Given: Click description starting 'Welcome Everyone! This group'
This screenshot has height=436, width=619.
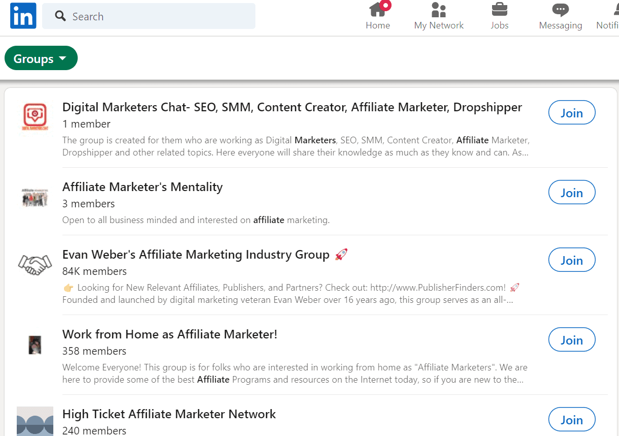Looking at the screenshot, I should pyautogui.click(x=295, y=373).
